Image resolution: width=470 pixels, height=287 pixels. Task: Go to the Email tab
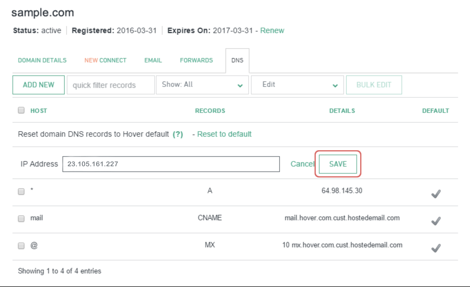pos(153,60)
